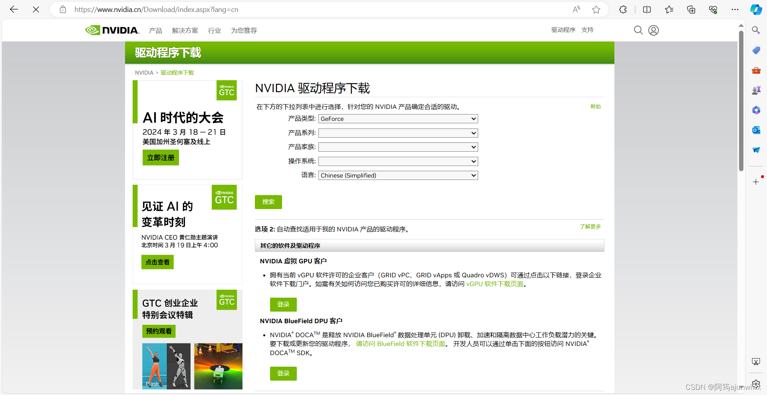Open NVIDIA site search magnifier

click(638, 30)
